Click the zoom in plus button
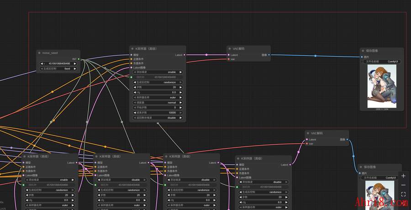Screen dimensions: 411x210 tap(403, 176)
